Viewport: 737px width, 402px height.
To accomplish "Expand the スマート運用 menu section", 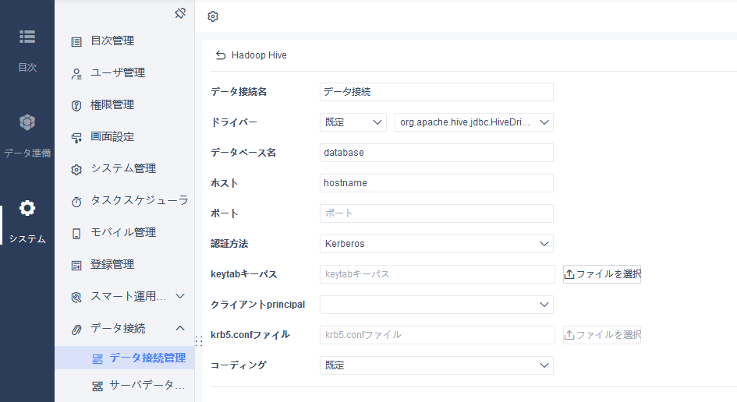I will [180, 296].
